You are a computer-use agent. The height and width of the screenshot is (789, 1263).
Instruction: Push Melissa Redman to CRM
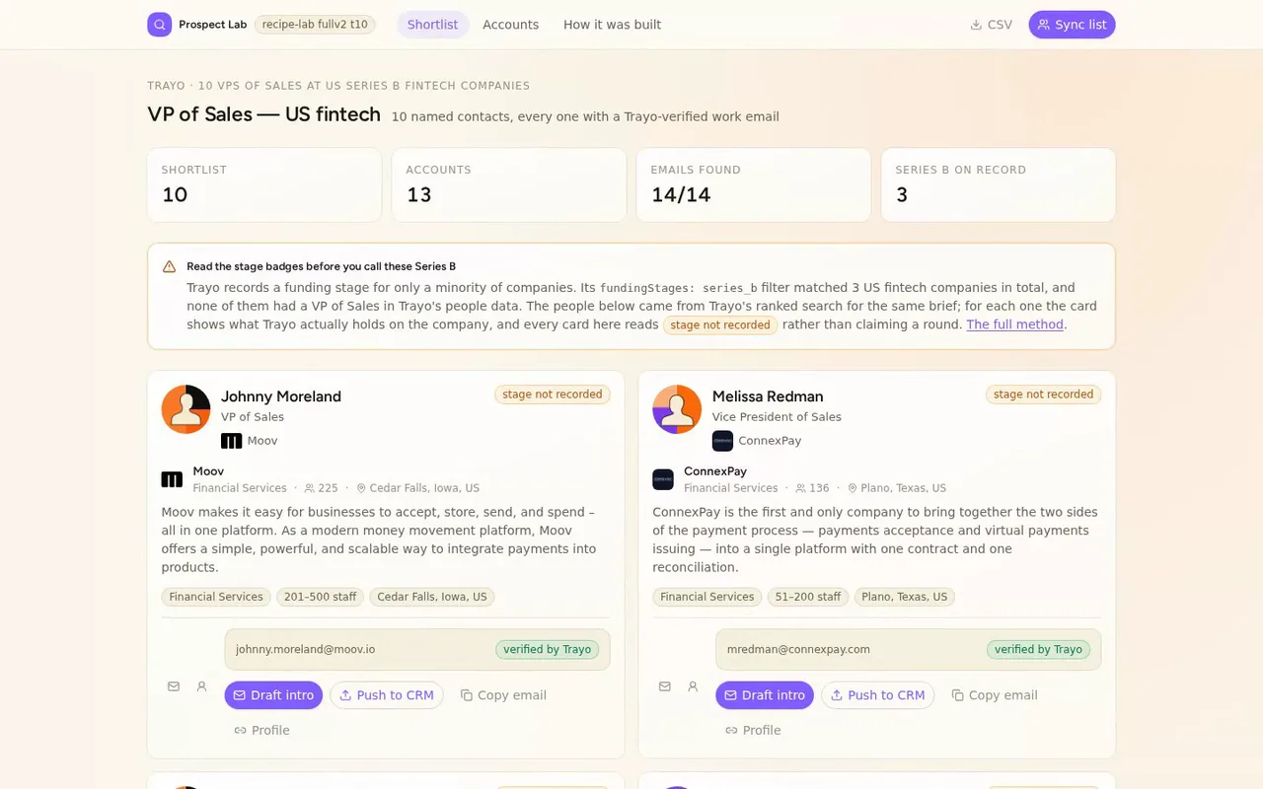coord(877,695)
